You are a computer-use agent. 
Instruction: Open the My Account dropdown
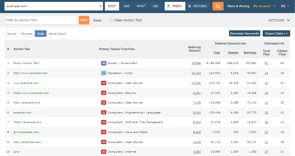(264, 6)
